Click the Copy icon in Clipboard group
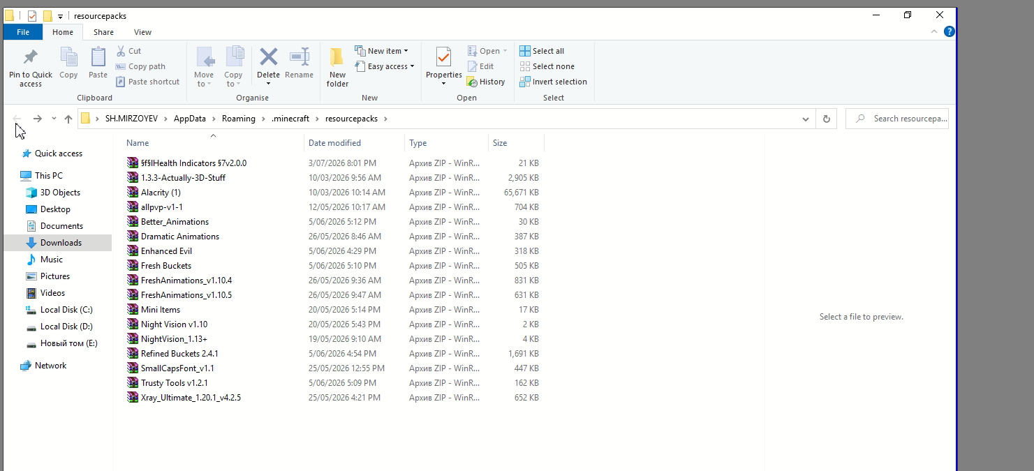The height and width of the screenshot is (471, 1034). pyautogui.click(x=68, y=57)
